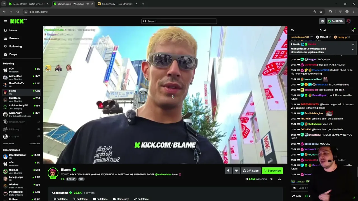Viewport: 358px width, 201px height.
Task: Open the @IcePoseidon mention link
Action: click(163, 174)
